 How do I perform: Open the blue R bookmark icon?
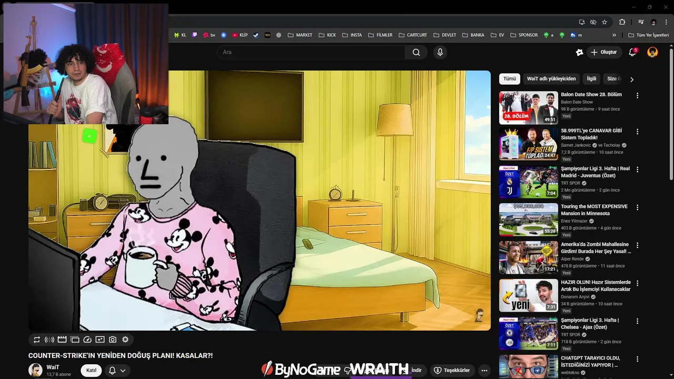[x=223, y=35]
